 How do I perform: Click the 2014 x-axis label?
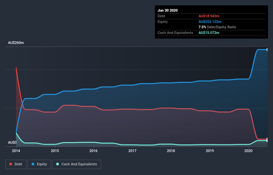click(x=16, y=151)
